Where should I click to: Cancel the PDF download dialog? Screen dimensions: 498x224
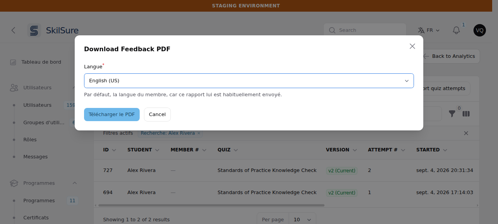tap(157, 115)
